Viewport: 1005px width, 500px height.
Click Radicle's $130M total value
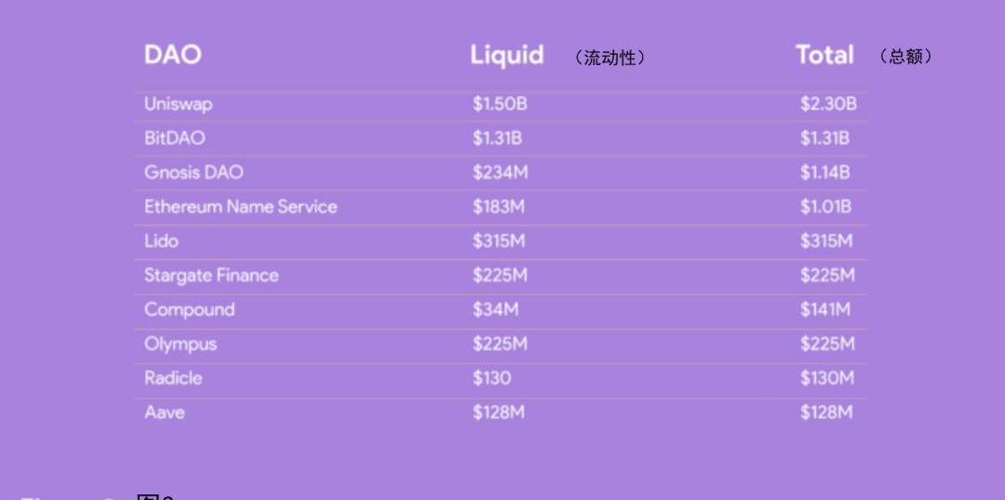pyautogui.click(x=826, y=378)
